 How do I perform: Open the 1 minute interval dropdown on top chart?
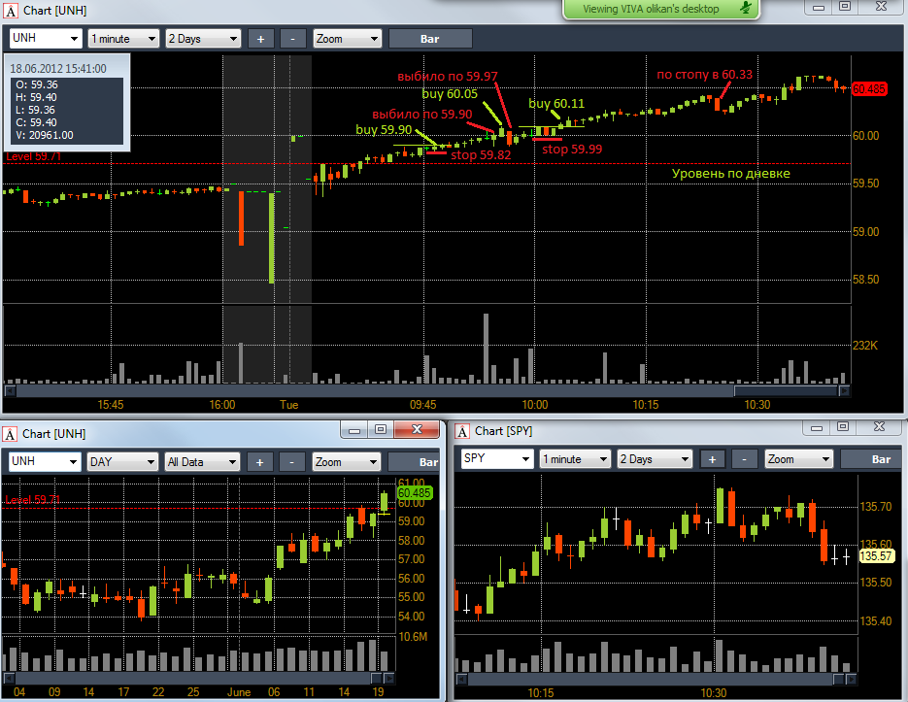(x=123, y=39)
